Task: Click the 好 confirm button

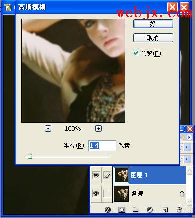Action: (x=153, y=24)
